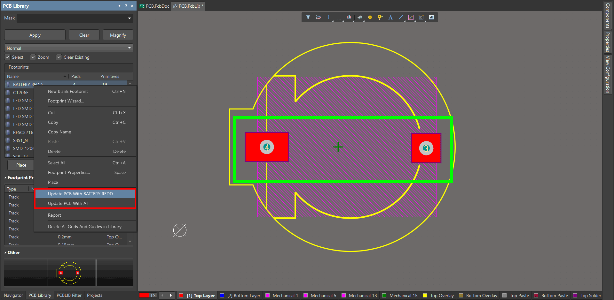Image resolution: width=614 pixels, height=300 pixels.
Task: Switch to the PCB.PcbDoc tab
Action: 155,6
